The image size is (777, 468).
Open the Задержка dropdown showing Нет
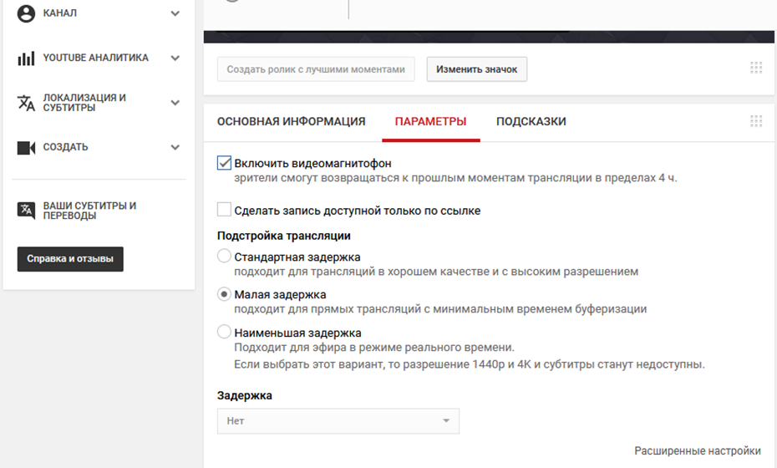point(338,421)
